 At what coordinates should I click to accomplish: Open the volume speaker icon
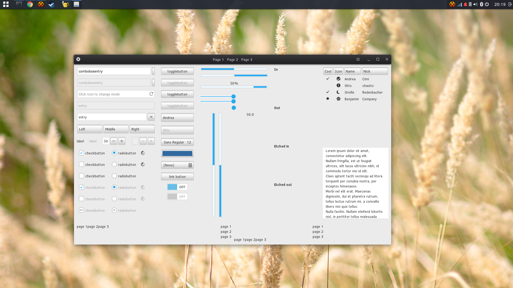coord(475,4)
